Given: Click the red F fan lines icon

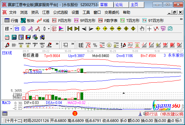Looking at the screenshot, I should (151, 45).
